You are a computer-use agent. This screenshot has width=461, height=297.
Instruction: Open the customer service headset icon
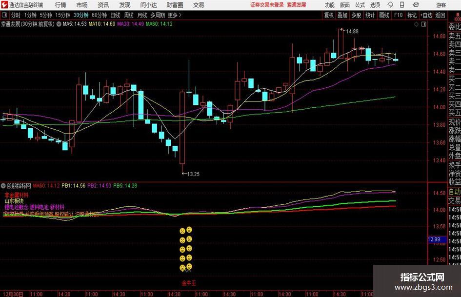pos(390,5)
